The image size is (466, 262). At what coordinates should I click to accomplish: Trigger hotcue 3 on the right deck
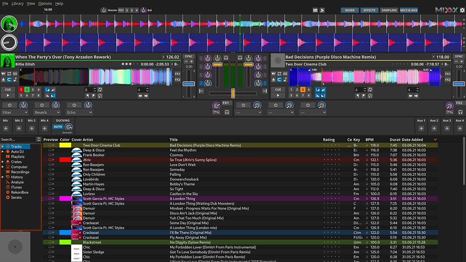pos(303,90)
